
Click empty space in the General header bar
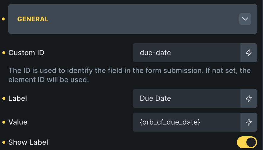(x=142, y=19)
